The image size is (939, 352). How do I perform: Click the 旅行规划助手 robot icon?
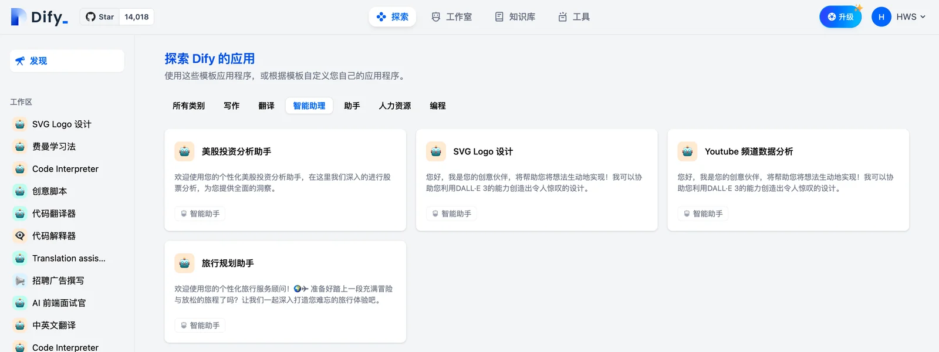(x=184, y=263)
